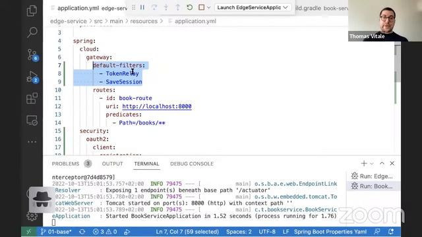The image size is (422, 237).
Task: Open the new terminal launch profile dropdown
Action: pos(372,164)
